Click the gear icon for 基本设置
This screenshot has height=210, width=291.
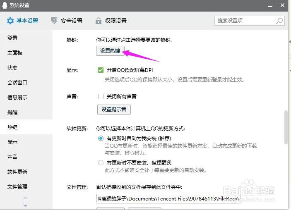10,21
